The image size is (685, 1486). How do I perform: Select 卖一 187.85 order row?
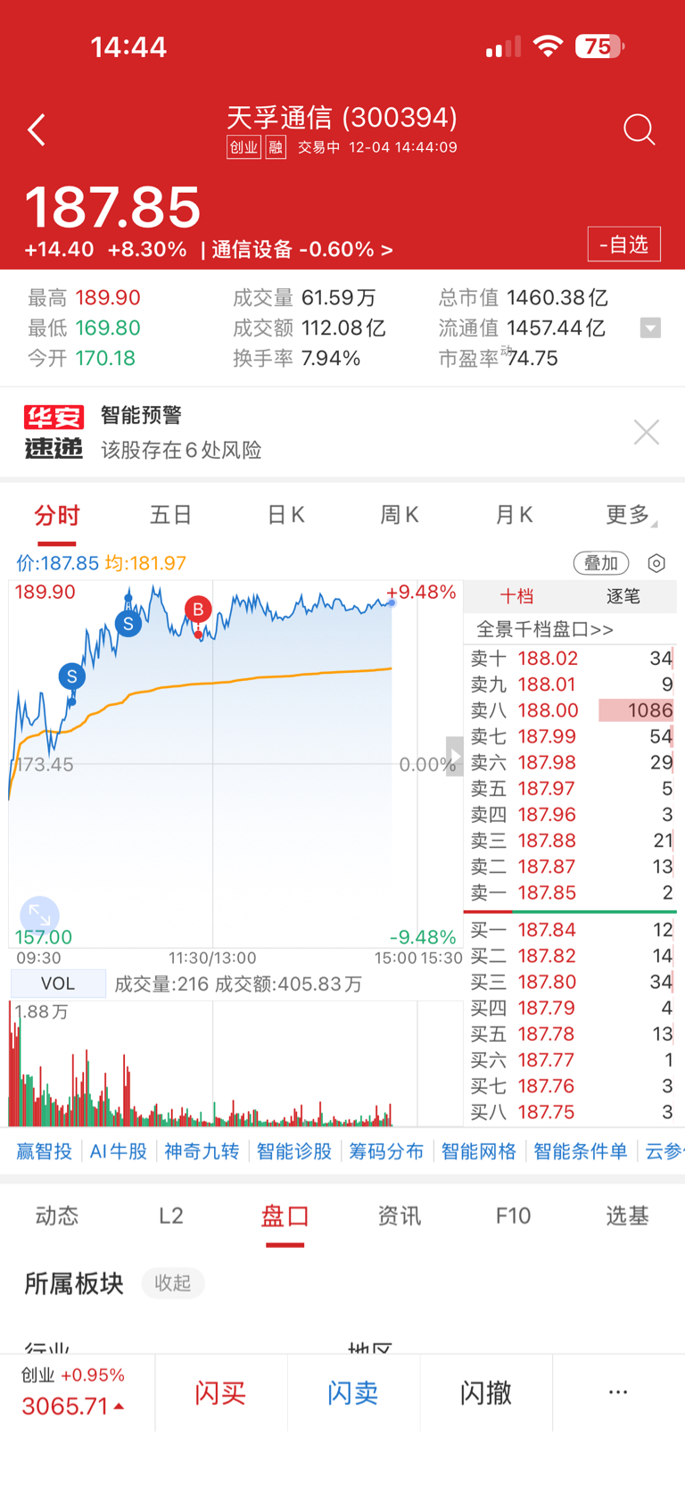coord(571,892)
